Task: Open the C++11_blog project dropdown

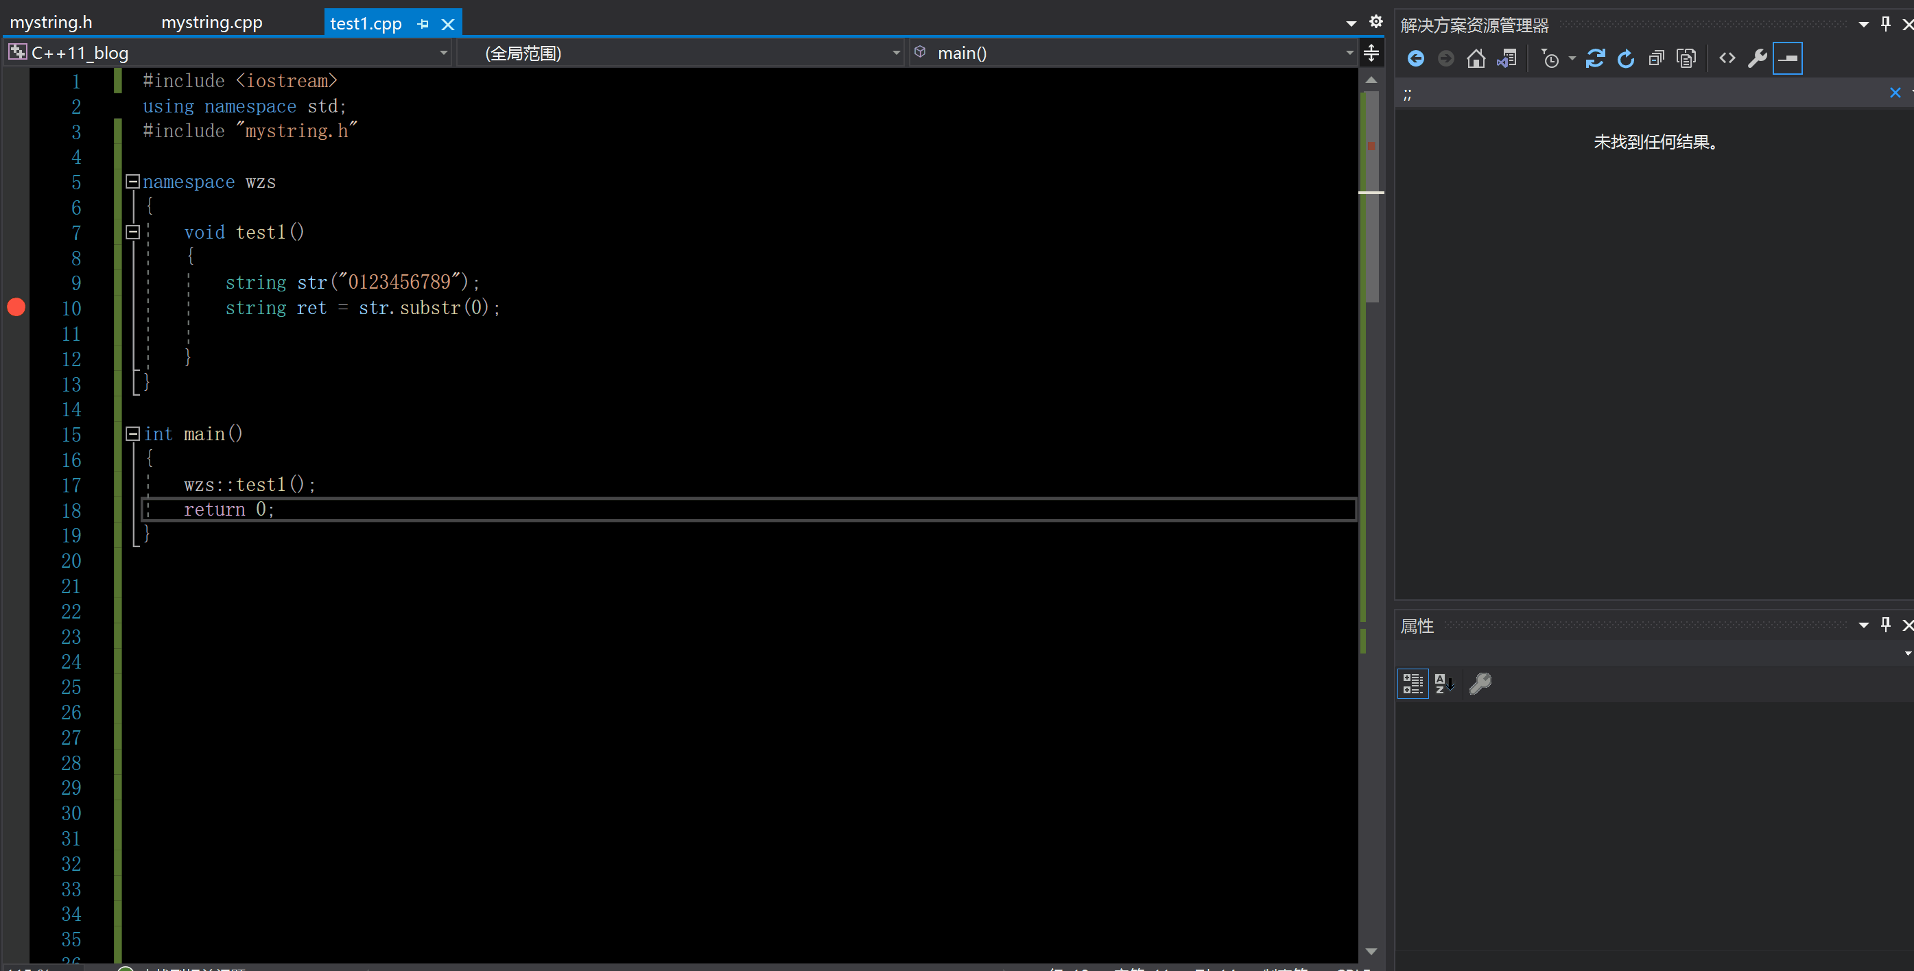Action: coord(444,53)
